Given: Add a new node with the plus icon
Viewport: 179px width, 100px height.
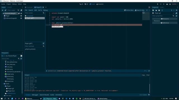Looking at the screenshot, I should pos(3,10).
